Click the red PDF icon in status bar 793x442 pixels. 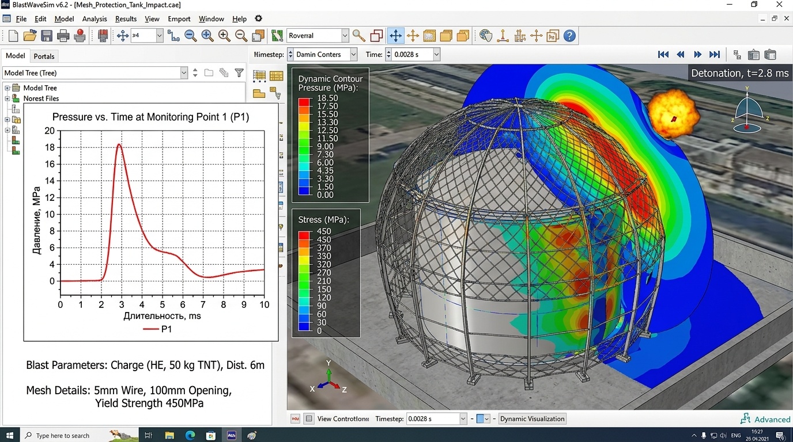pyautogui.click(x=295, y=419)
